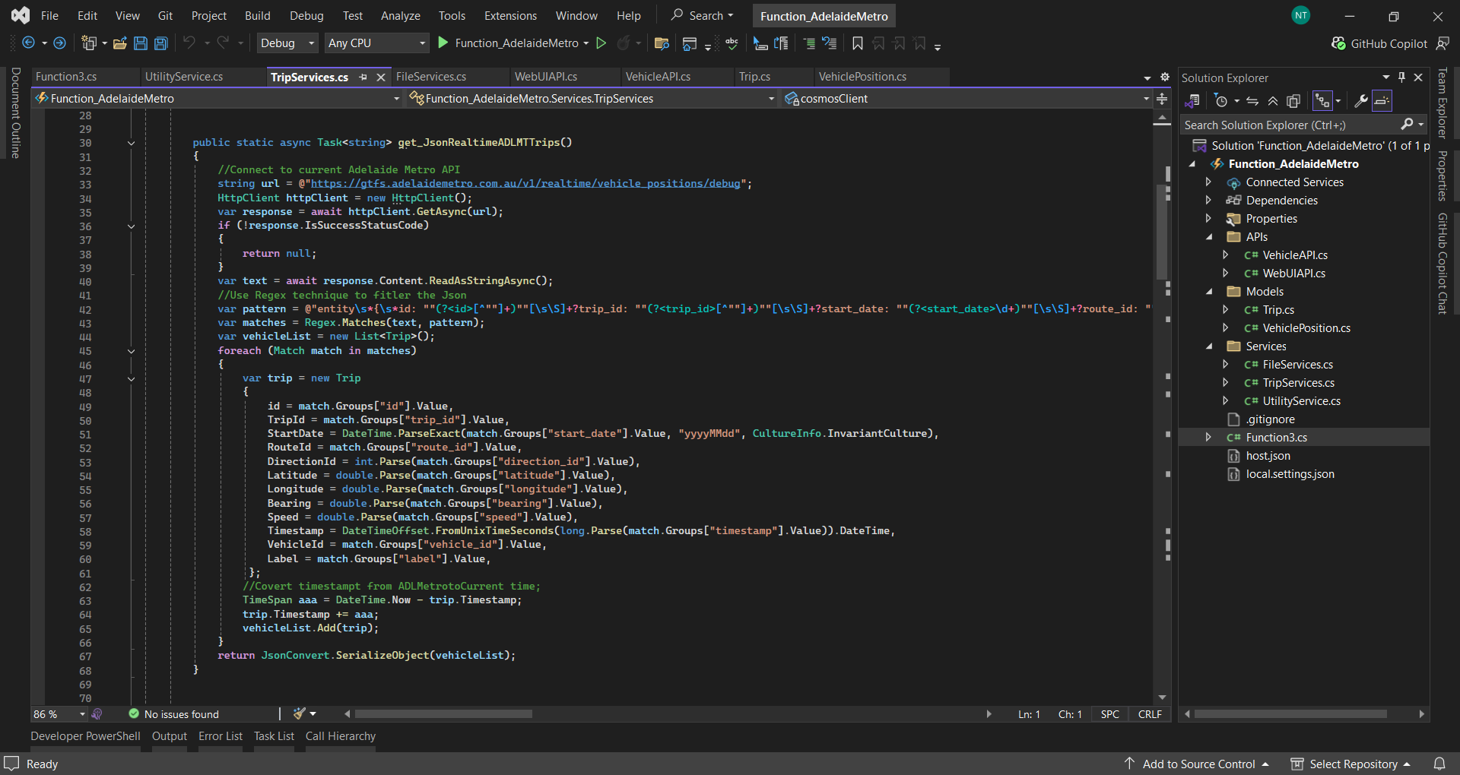
Task: Open Select Repository in the status bar
Action: pos(1352,764)
